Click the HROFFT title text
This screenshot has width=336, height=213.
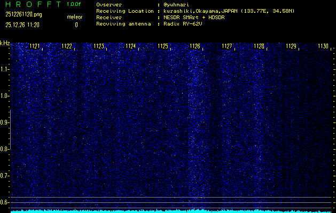pyautogui.click(x=30, y=4)
